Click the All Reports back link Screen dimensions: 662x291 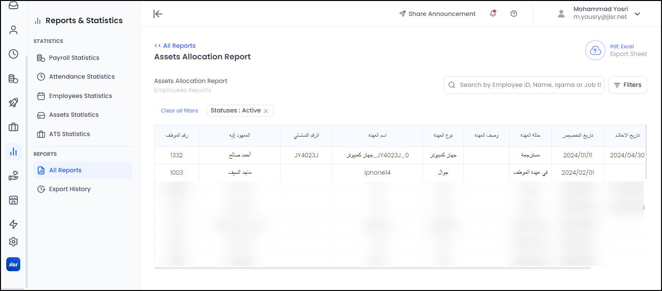pyautogui.click(x=175, y=45)
